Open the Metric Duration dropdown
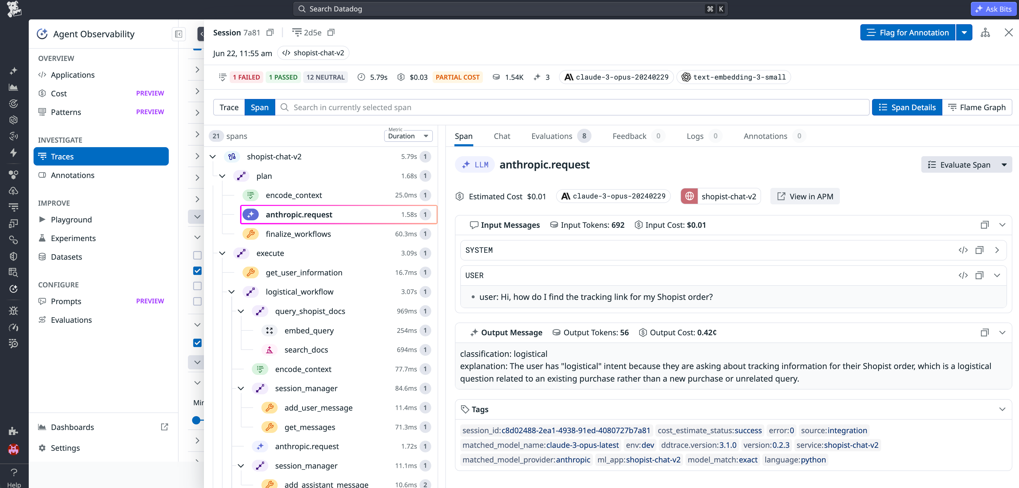 coord(408,136)
